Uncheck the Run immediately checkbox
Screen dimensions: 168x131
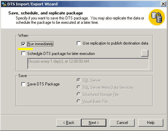point(23,44)
